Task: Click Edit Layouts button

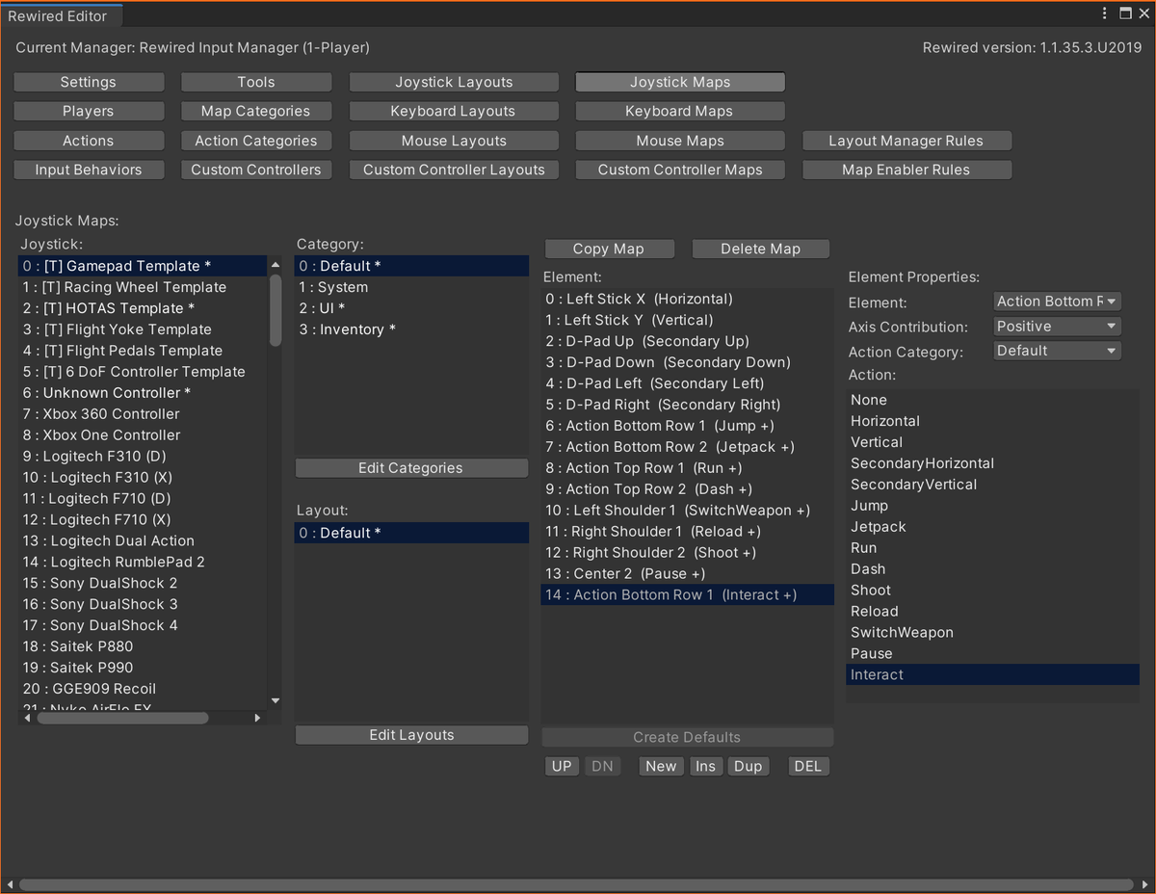Action: pos(411,735)
